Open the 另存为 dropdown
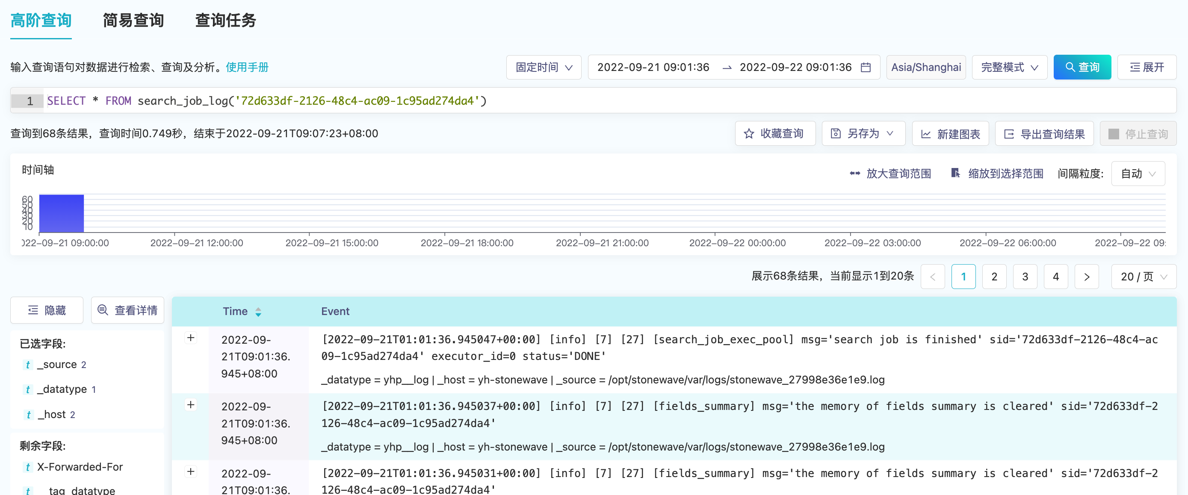This screenshot has height=495, width=1188. (863, 134)
